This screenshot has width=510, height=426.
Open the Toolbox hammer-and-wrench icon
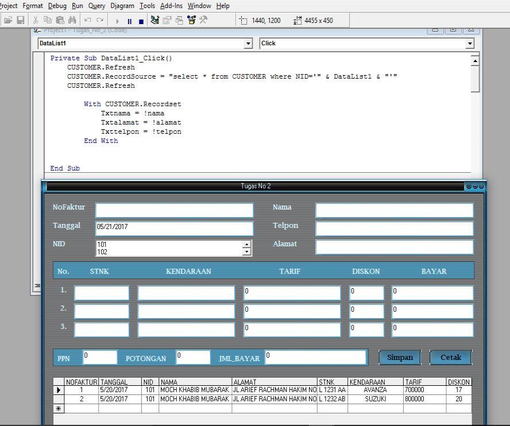click(x=204, y=20)
